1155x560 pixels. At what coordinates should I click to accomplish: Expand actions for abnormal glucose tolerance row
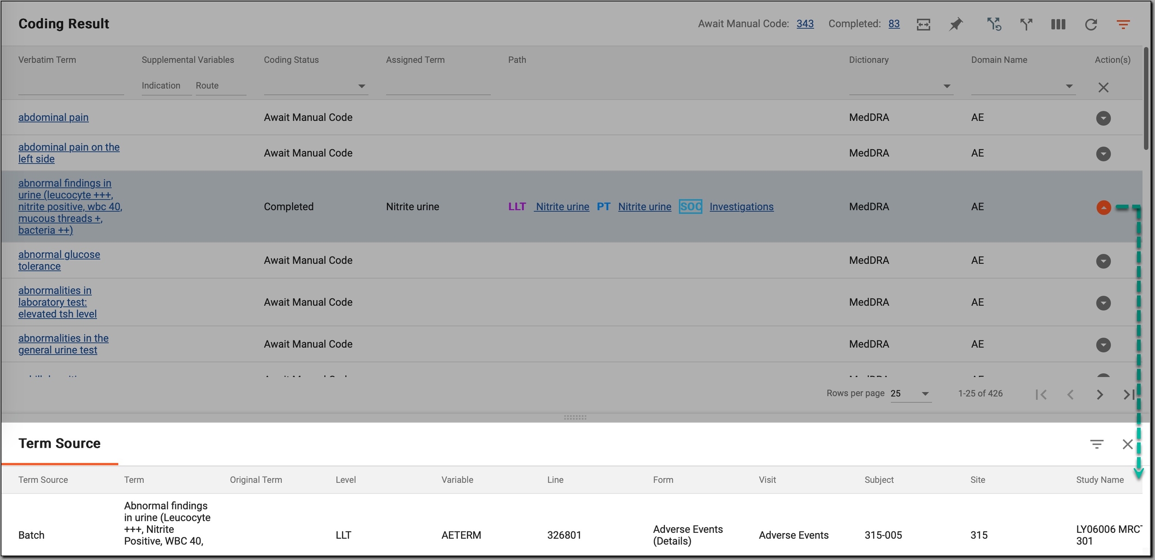click(x=1103, y=261)
